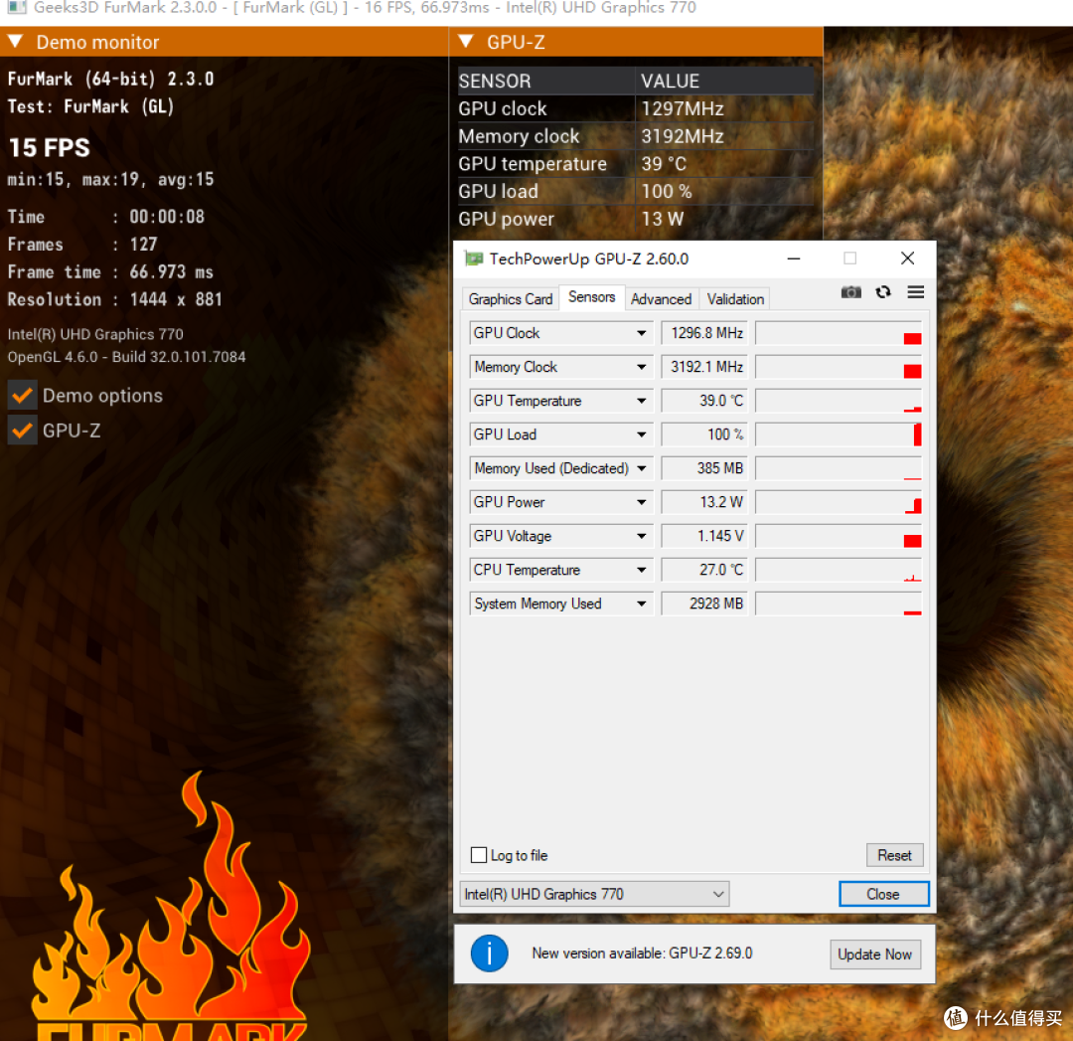Screen dimensions: 1073x1041
Task: Click the GPU Temperature value 39.0 °C
Action: [704, 401]
